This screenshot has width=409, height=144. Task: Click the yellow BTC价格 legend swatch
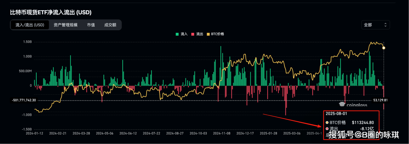[208, 34]
